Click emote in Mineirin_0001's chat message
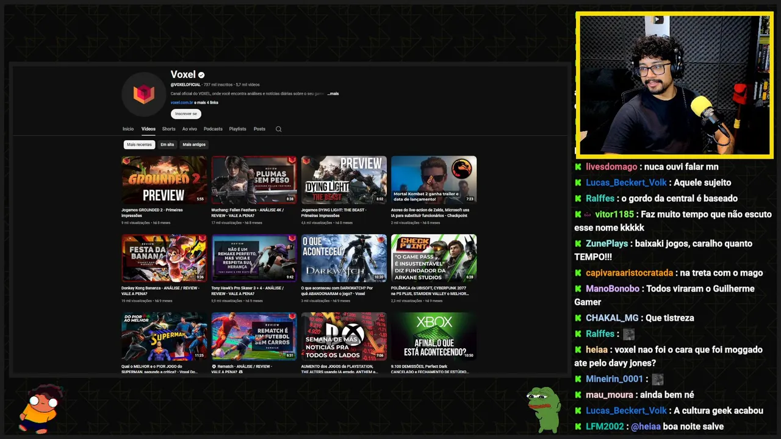 point(657,379)
